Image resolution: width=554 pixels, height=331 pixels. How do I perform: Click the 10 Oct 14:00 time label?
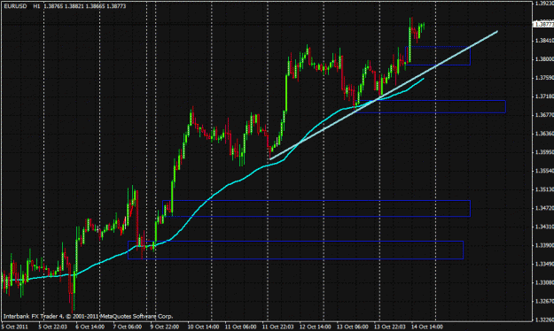click(202, 327)
